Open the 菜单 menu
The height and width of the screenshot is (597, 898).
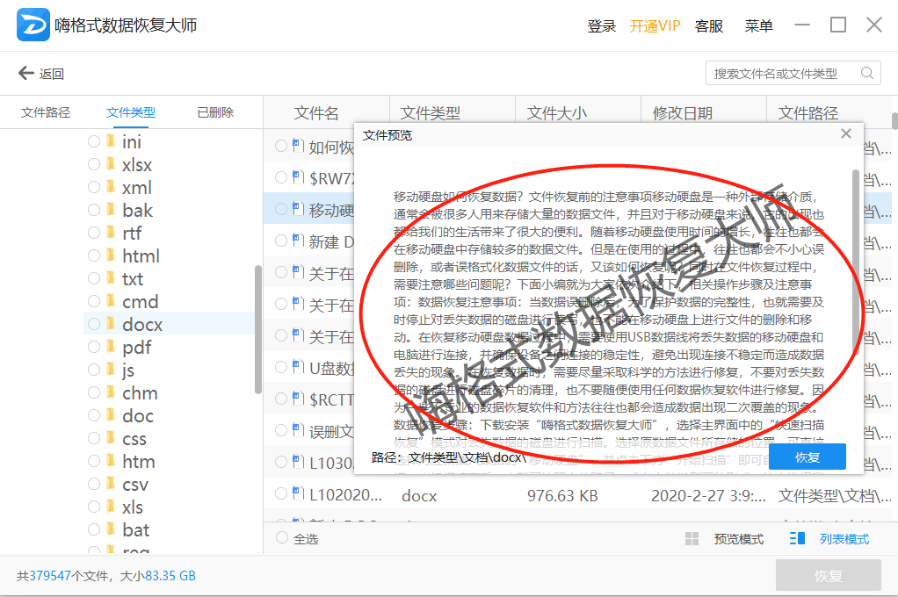[758, 25]
